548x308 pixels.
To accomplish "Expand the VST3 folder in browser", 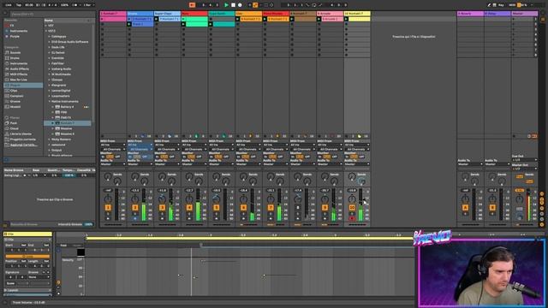I will [45, 31].
